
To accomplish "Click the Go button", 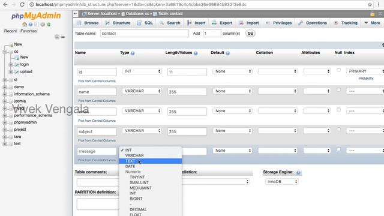I will (250, 34).
